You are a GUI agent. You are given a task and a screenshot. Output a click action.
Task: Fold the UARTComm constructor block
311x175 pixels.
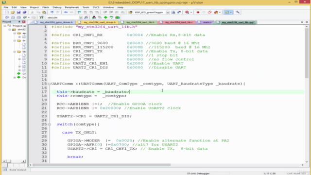pyautogui.click(x=50, y=84)
